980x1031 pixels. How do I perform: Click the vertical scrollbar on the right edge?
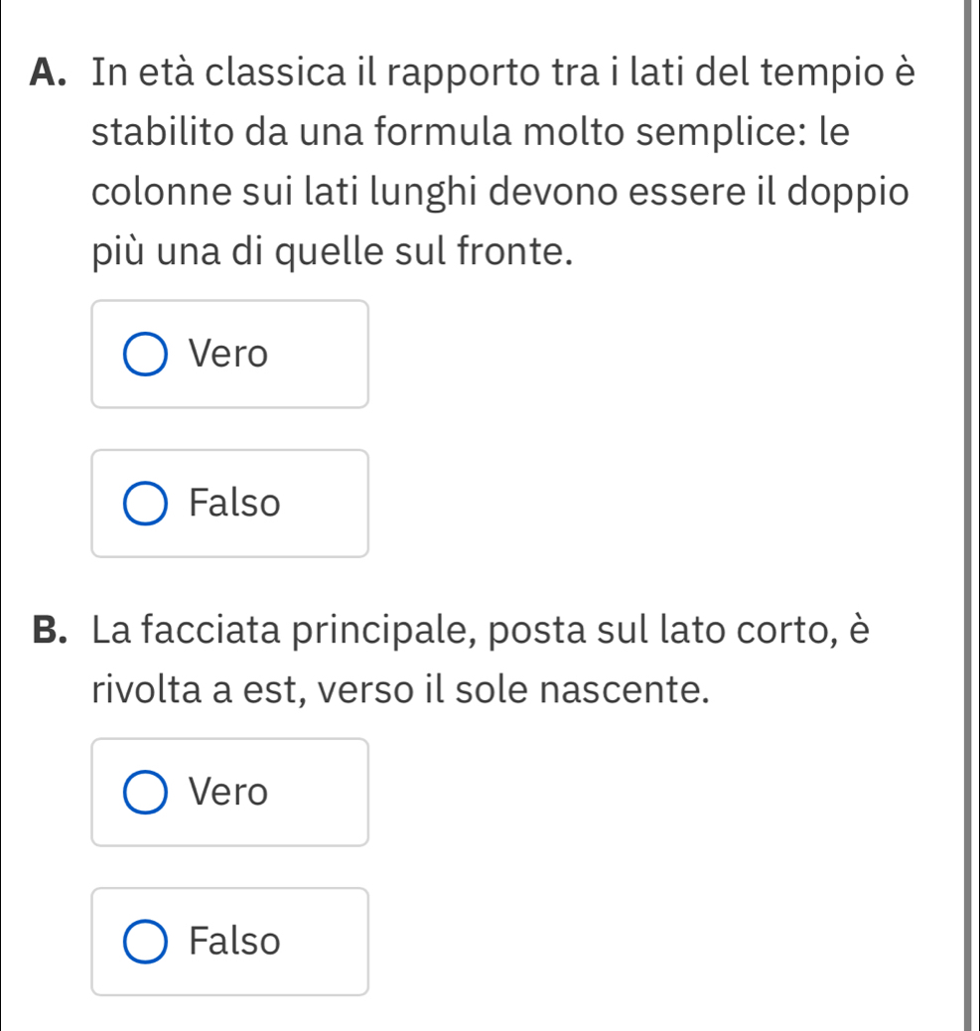pyautogui.click(x=970, y=515)
